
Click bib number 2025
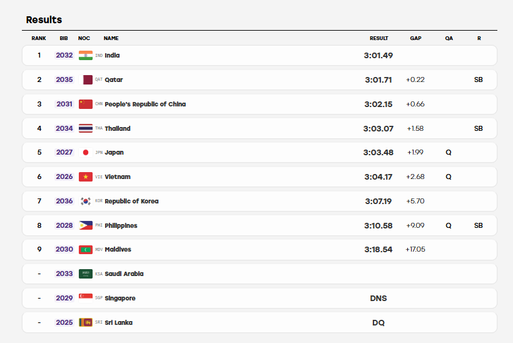64,322
